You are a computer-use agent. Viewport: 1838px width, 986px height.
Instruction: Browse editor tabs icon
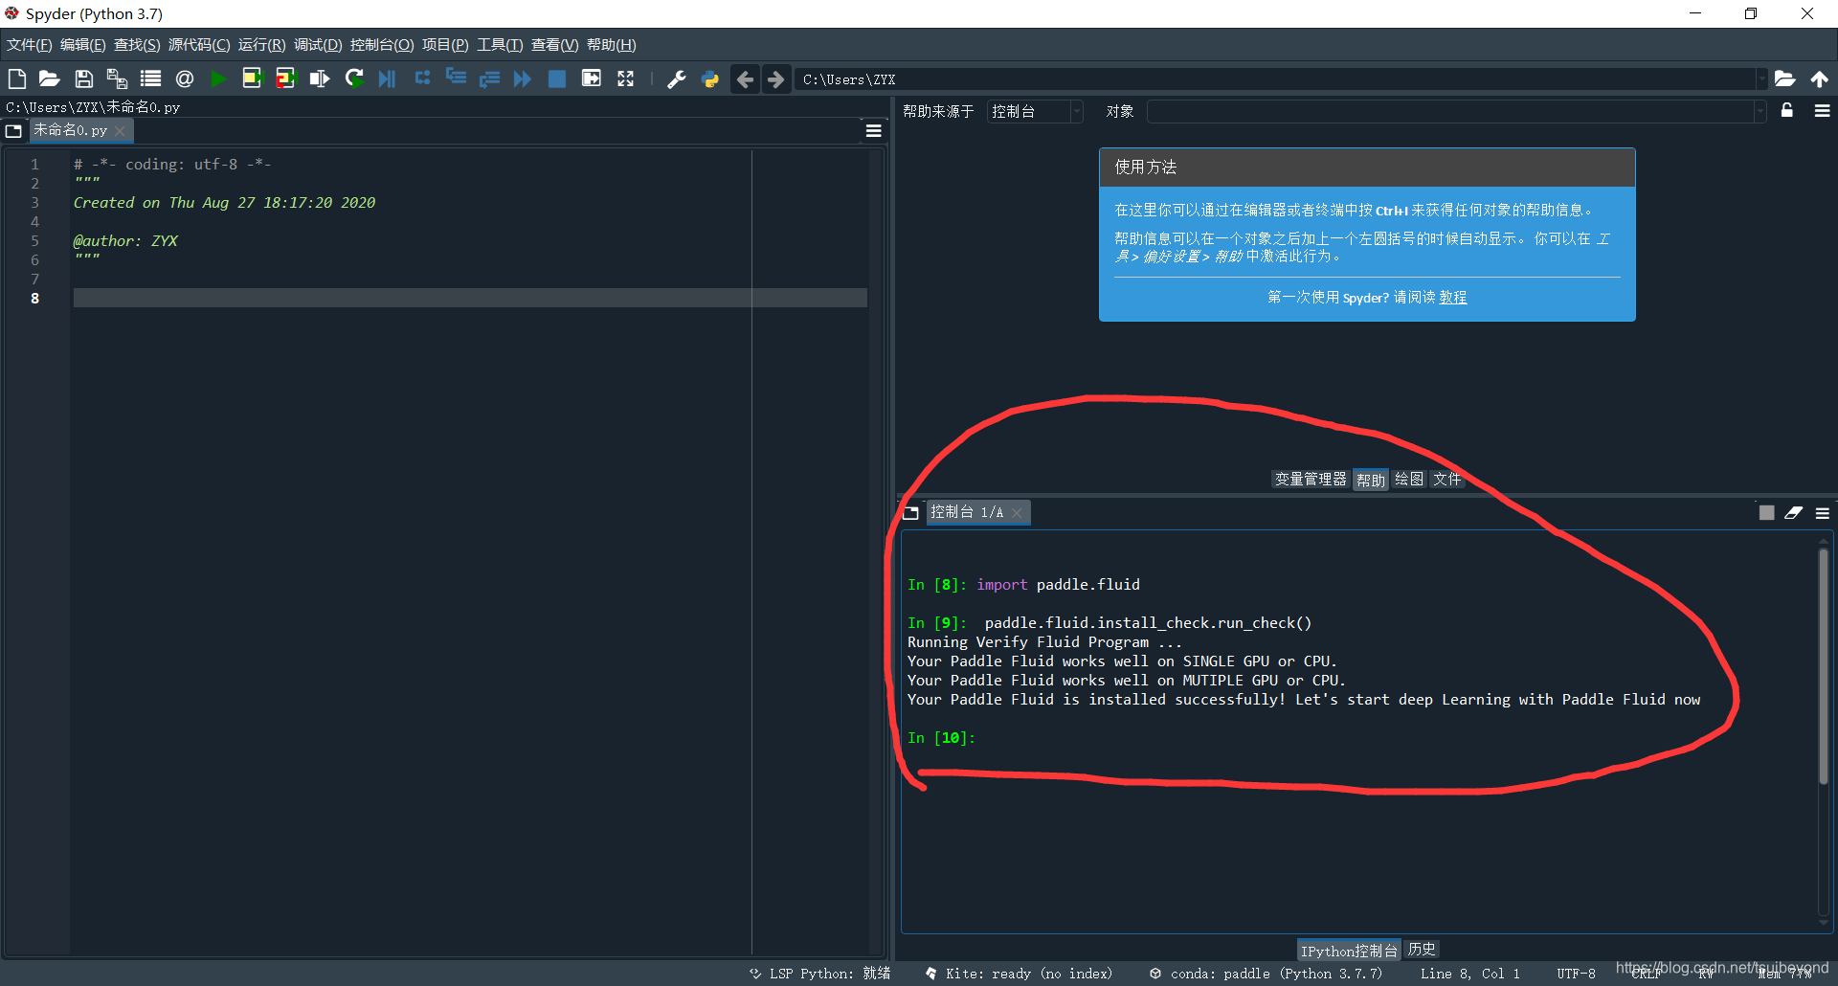pos(13,131)
